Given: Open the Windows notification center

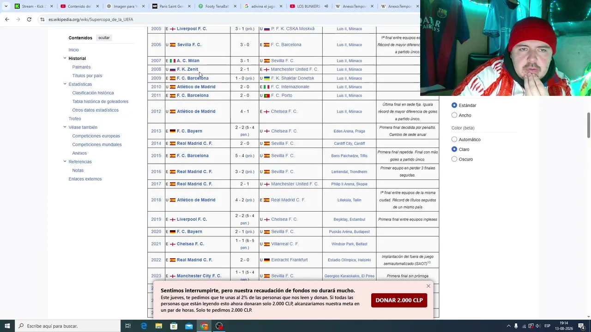Looking at the screenshot, I should click(581, 326).
